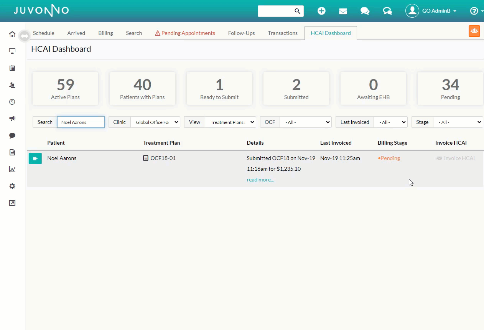Click the plus add icon in the header
The width and height of the screenshot is (484, 330).
tap(321, 11)
